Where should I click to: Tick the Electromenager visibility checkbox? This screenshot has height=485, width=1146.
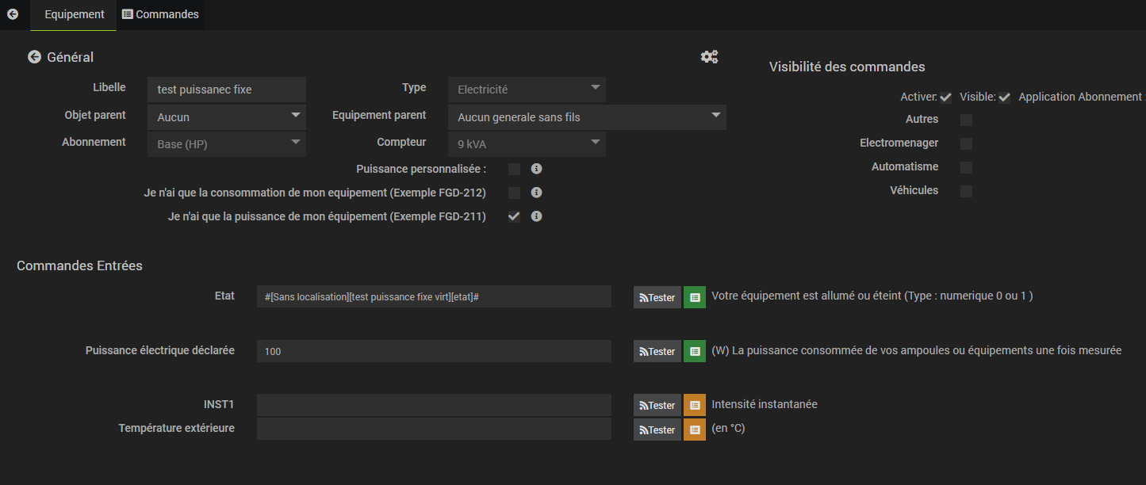966,143
